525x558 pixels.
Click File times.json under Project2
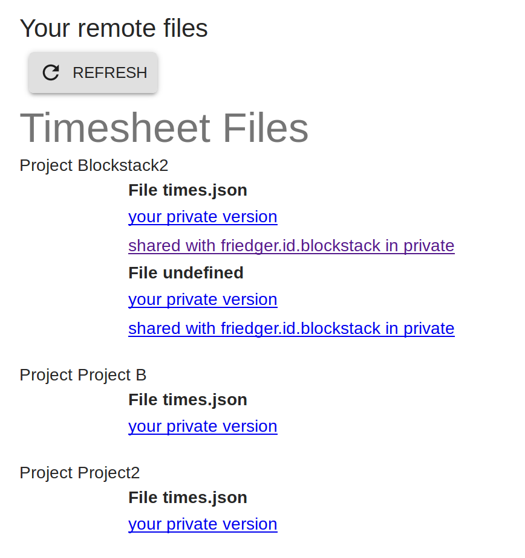187,498
